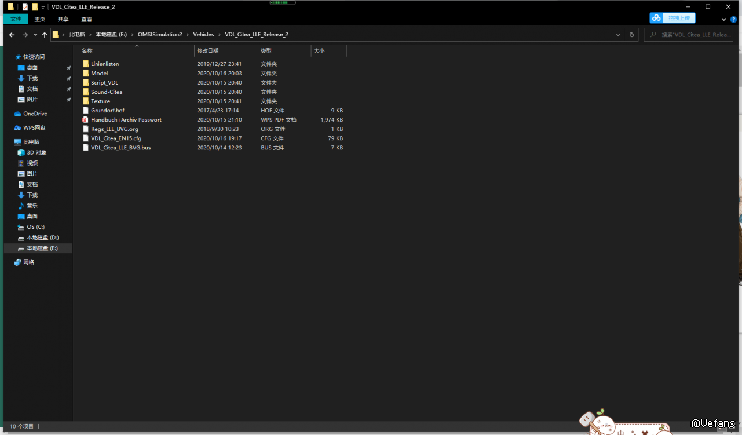
Task: Click the New folder icon in the title bar
Action: 35,7
